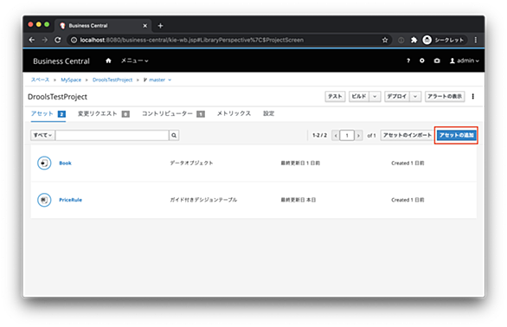Open the project kebab menu icon

click(472, 96)
